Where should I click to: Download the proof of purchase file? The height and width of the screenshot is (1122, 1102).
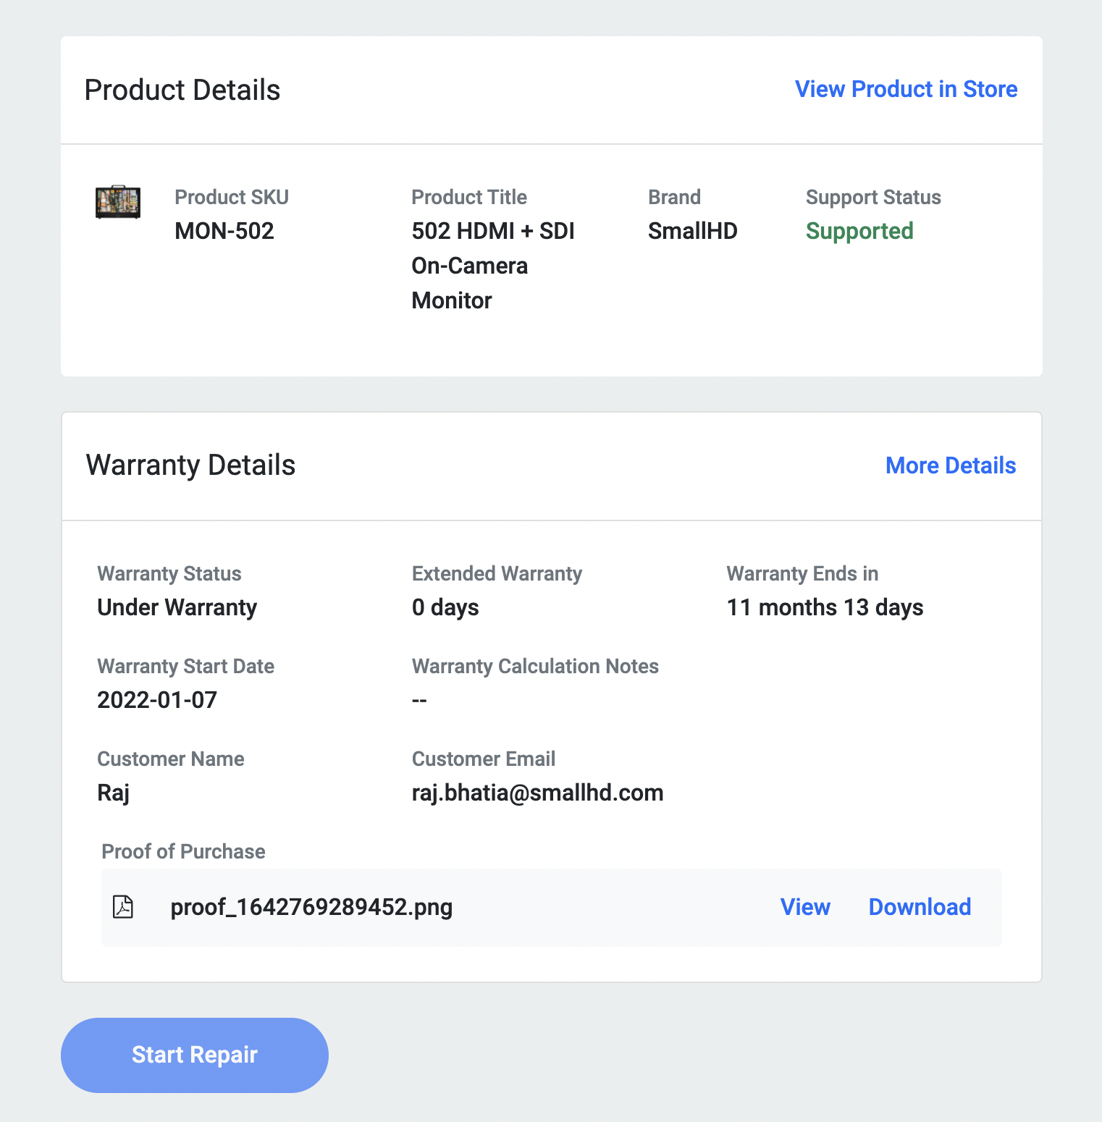click(920, 907)
